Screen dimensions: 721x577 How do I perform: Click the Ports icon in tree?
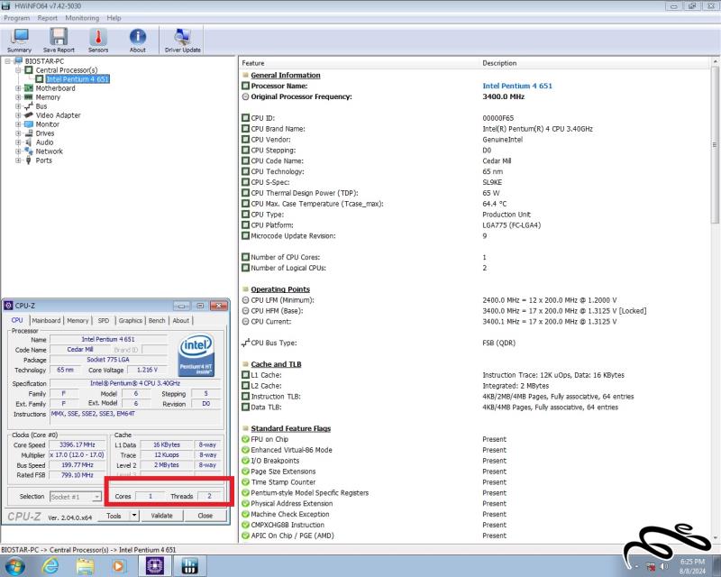click(x=29, y=160)
